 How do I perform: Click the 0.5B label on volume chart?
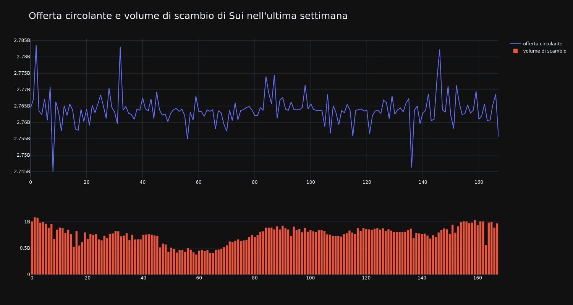tap(25, 248)
